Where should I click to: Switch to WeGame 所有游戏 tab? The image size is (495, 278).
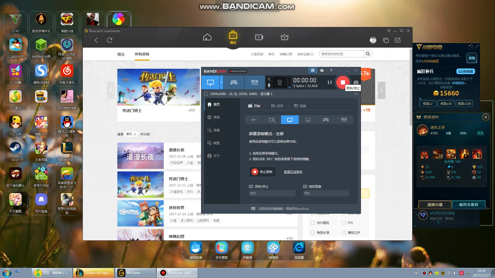pos(142,54)
